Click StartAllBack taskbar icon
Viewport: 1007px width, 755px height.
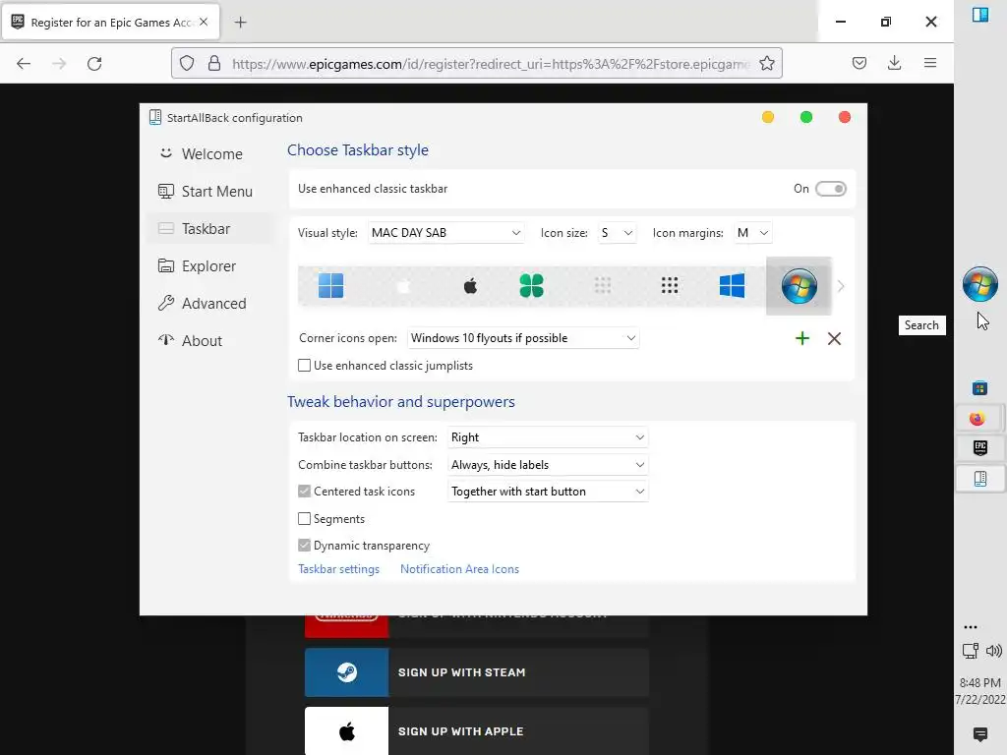click(980, 479)
